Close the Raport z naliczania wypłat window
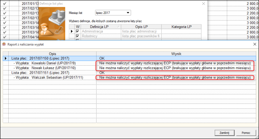The width and height of the screenshot is (259, 139). tap(255, 44)
